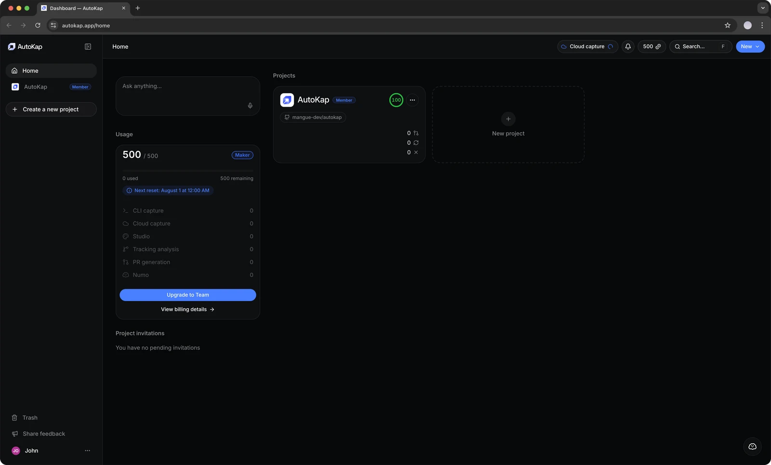Click the CLI capture usage row
771x465 pixels.
coord(188,211)
